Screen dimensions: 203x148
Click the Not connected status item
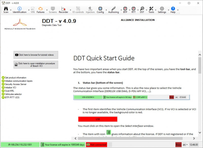pos(97,144)
